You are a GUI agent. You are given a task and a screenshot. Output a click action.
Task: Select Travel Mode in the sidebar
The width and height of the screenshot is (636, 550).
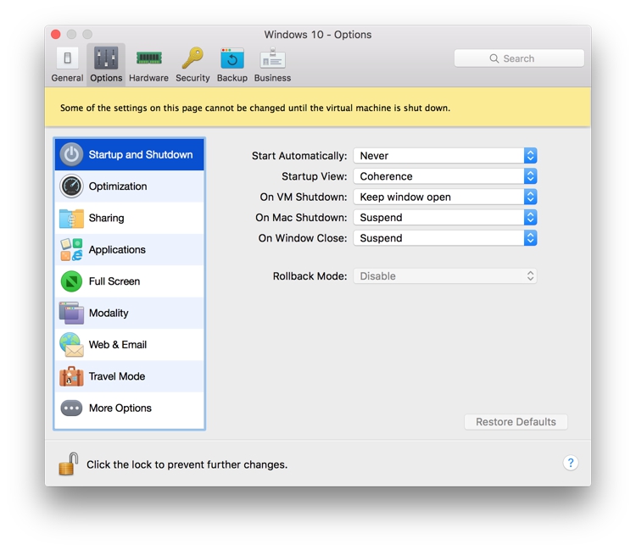pyautogui.click(x=130, y=376)
